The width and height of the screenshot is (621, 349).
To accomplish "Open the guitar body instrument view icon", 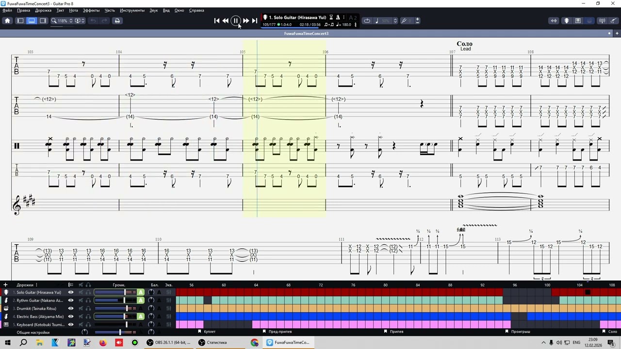I will (x=566, y=20).
